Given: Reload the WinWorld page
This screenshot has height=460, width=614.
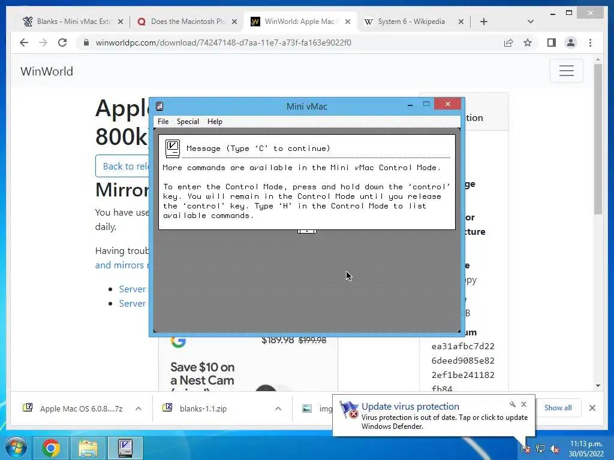Looking at the screenshot, I should tap(62, 43).
